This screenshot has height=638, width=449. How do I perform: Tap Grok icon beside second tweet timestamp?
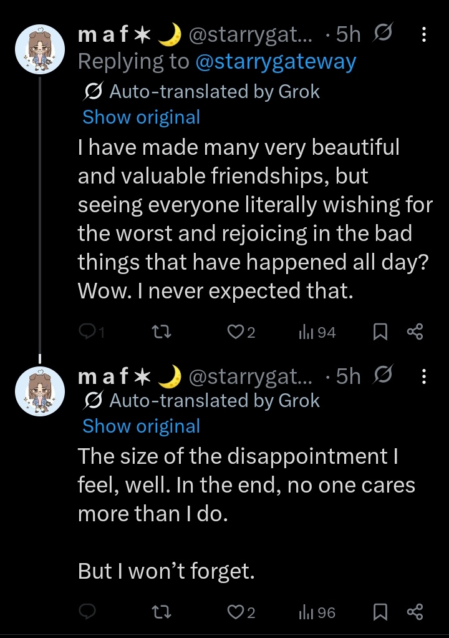pos(382,375)
